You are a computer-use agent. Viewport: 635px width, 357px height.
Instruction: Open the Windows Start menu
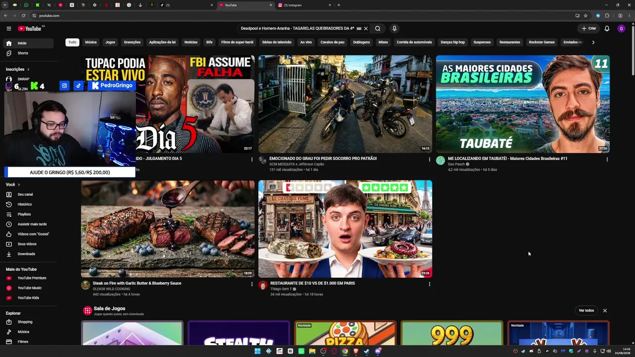click(x=257, y=351)
